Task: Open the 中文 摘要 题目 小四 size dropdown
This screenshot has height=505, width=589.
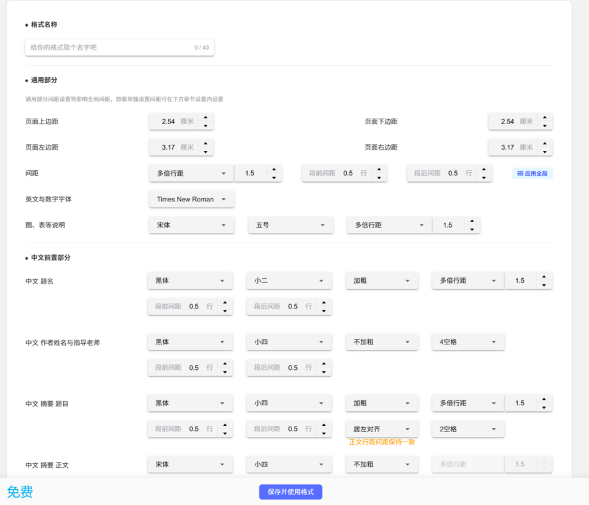Action: (289, 403)
